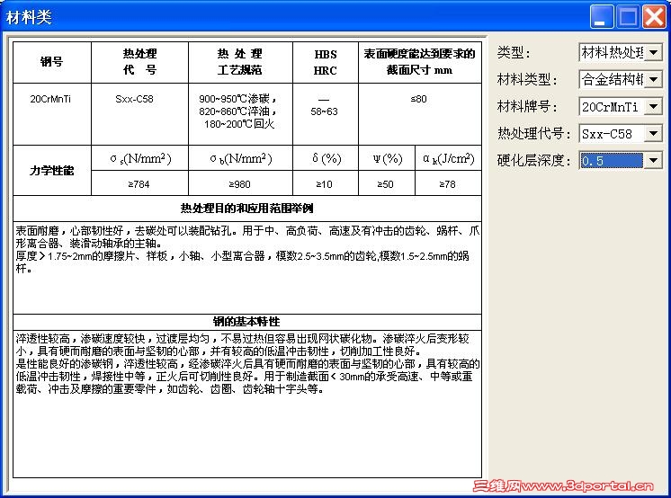
Task: Open the 材料牌号 dropdown arrow
Action: pos(653,107)
